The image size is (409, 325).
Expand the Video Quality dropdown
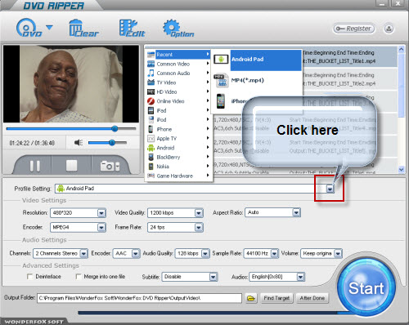(199, 213)
